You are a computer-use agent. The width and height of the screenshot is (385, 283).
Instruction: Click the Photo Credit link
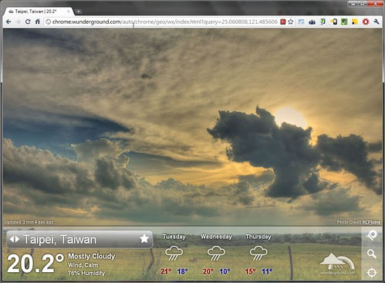point(359,222)
